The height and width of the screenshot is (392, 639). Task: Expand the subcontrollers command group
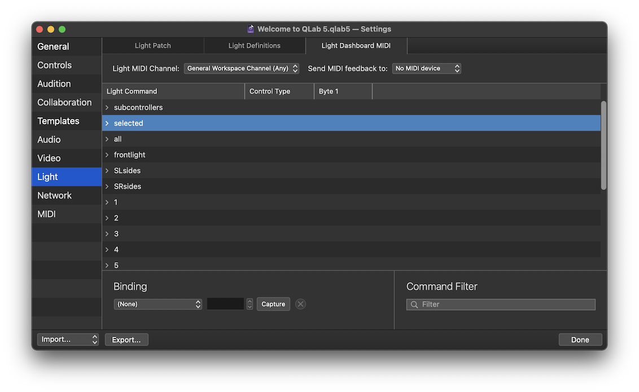[x=107, y=107]
